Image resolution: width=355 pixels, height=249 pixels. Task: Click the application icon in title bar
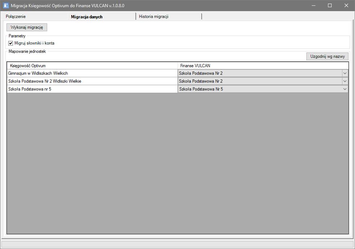click(x=6, y=5)
